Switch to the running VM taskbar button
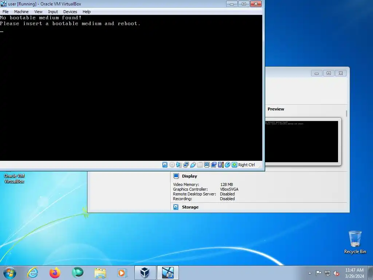Screen dimensions: 373x280 168,273
